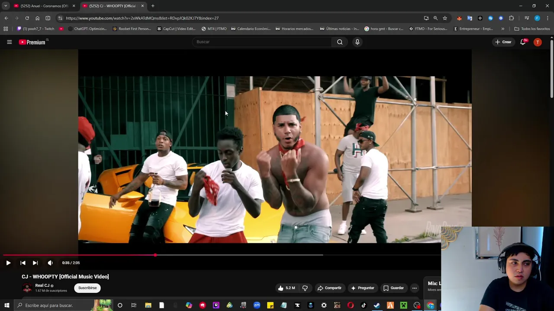Expand the bookmarks overflow chevron

point(502,29)
